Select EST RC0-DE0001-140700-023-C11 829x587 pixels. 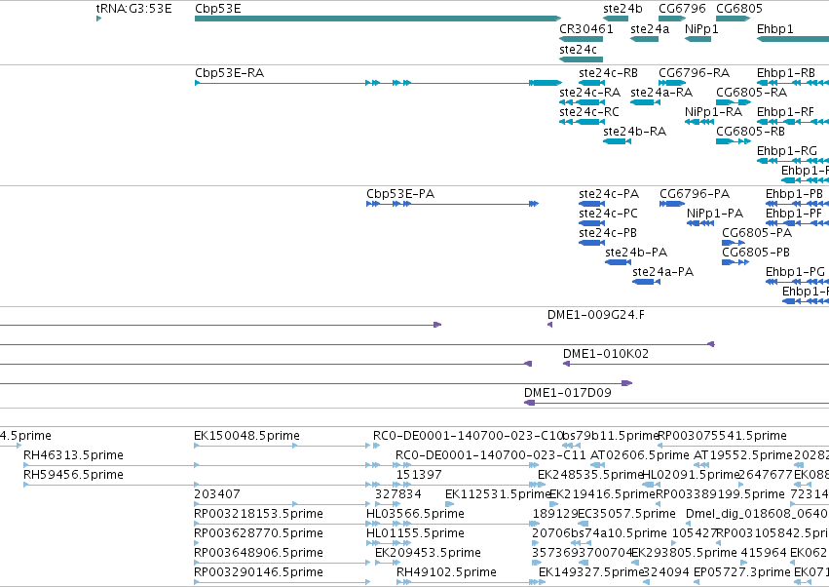pyautogui.click(x=468, y=465)
